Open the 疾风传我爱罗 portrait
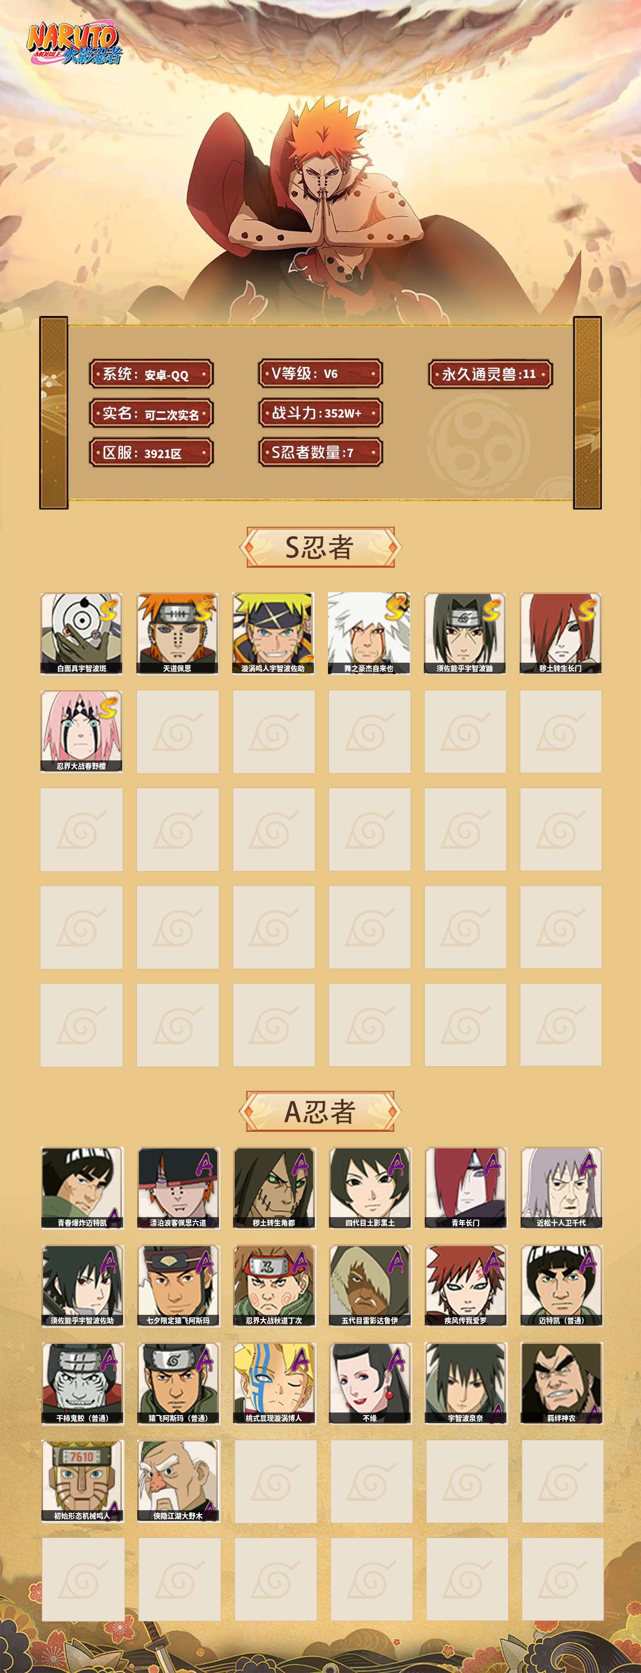The width and height of the screenshot is (641, 1673). tap(466, 1285)
